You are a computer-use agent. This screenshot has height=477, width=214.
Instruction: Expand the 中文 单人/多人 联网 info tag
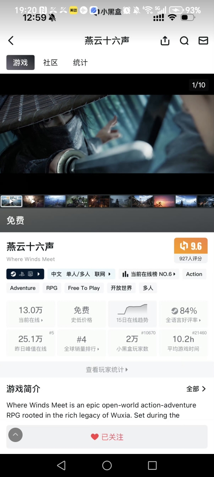81,274
